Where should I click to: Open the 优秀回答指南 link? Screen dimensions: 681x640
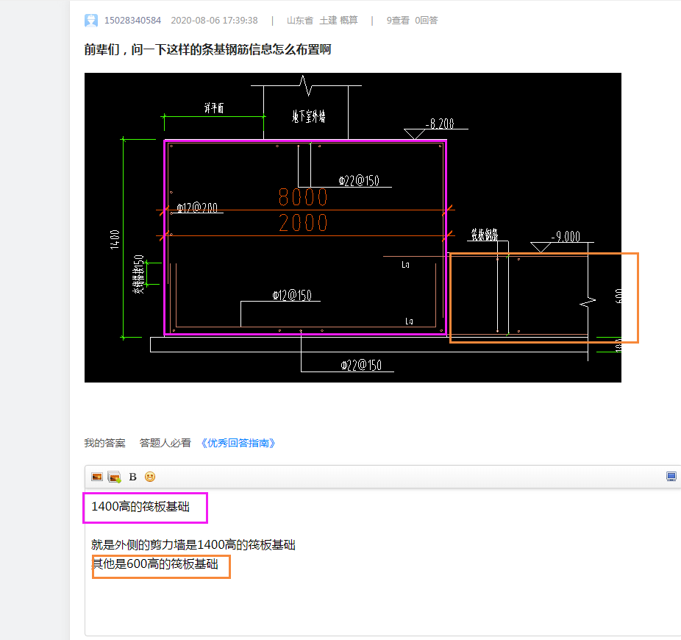coord(238,443)
